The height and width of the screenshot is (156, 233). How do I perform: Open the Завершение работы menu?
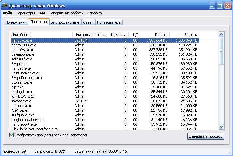66,13
